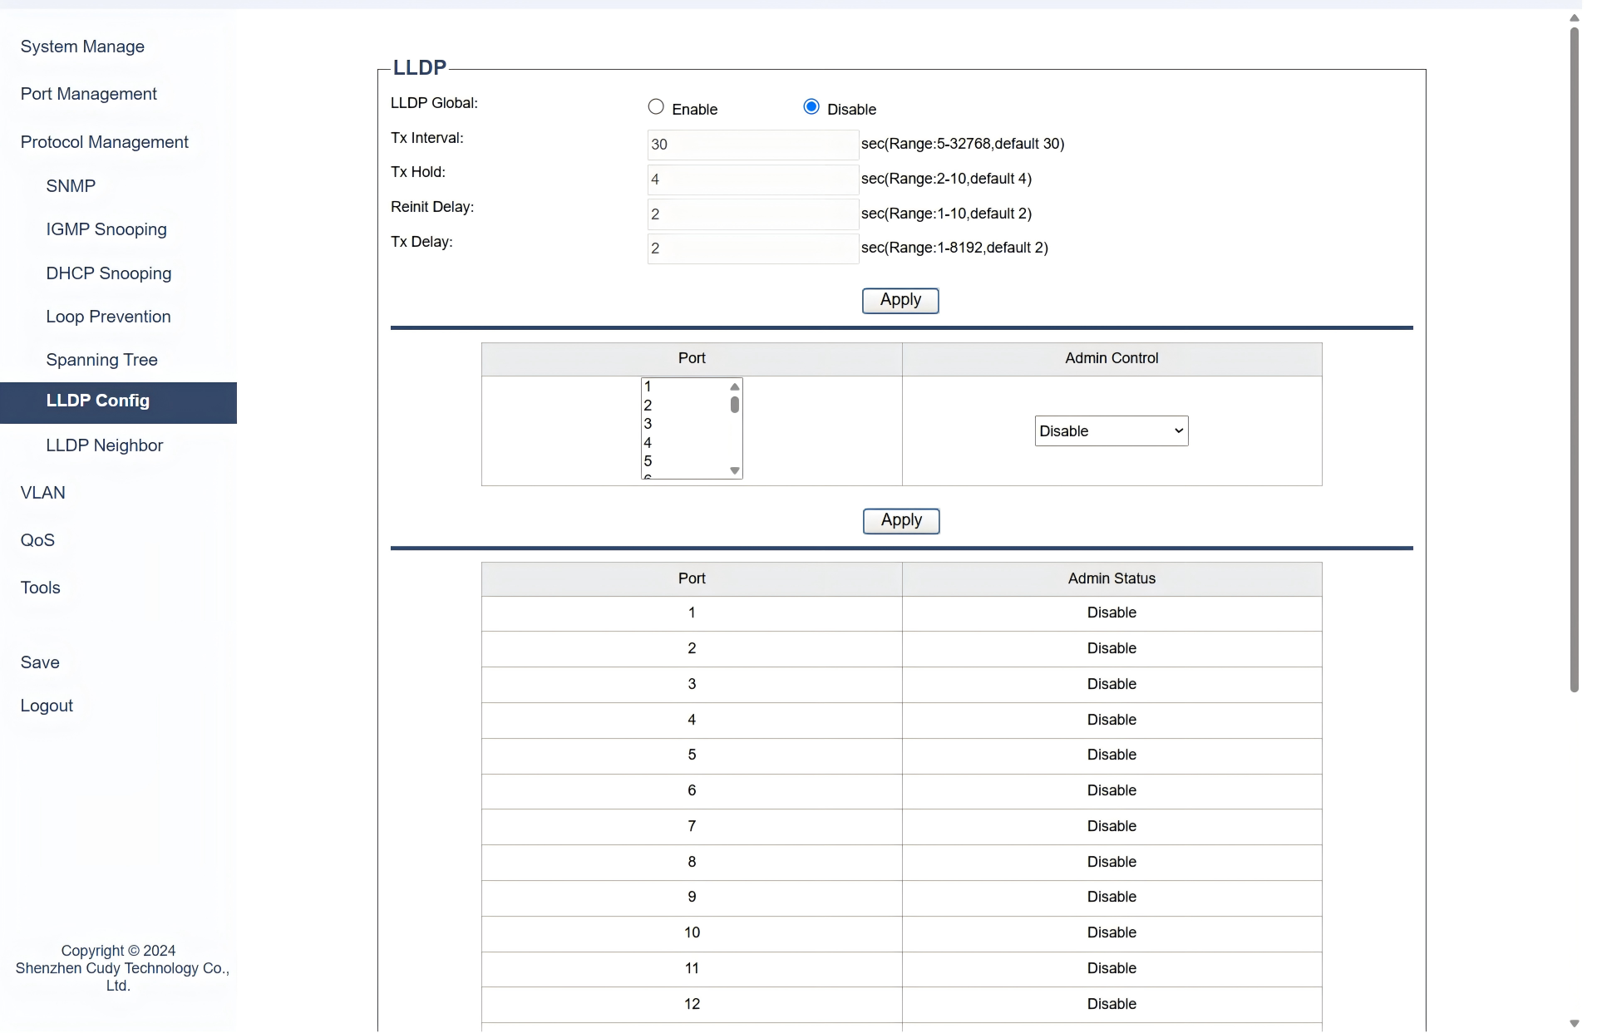Select the Disable radio for LLDP Global

(x=811, y=107)
